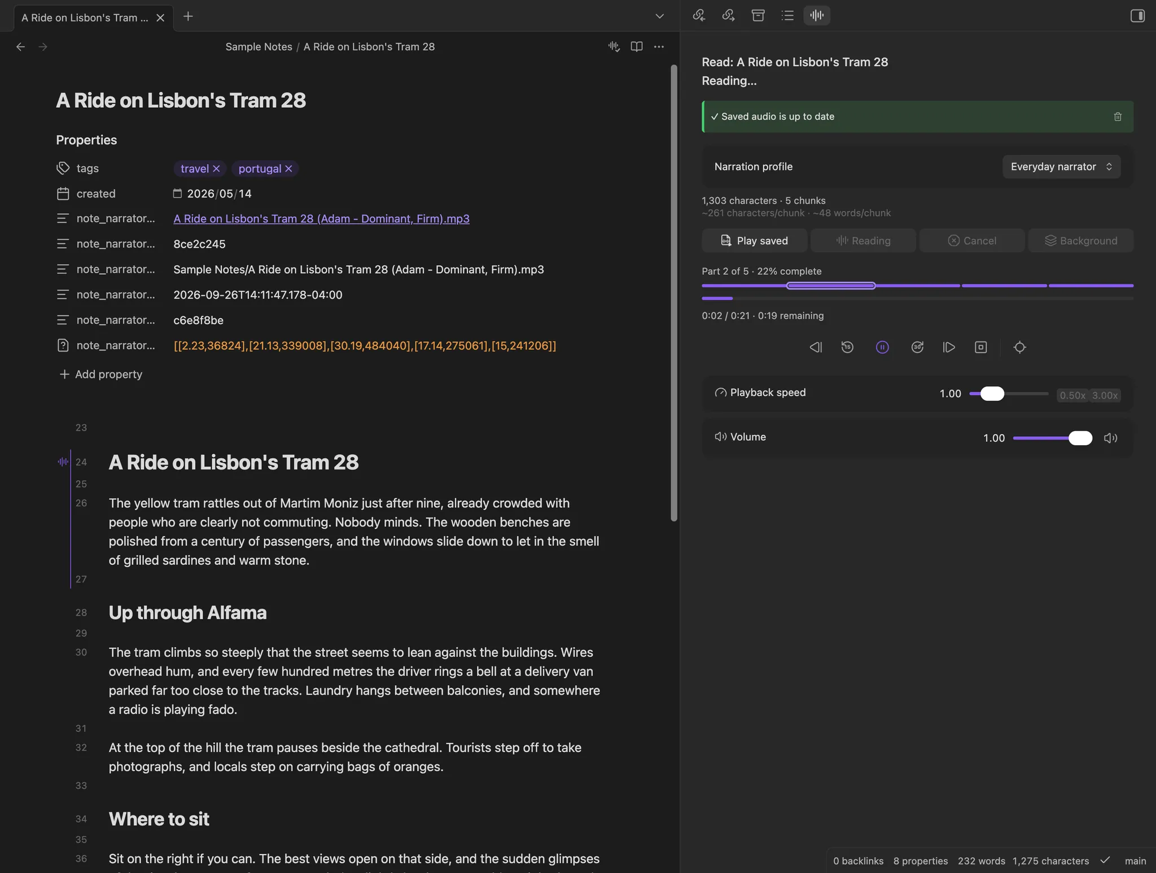This screenshot has width=1156, height=873.
Task: Close the Lisbon's Tram note tab
Action: click(x=160, y=18)
